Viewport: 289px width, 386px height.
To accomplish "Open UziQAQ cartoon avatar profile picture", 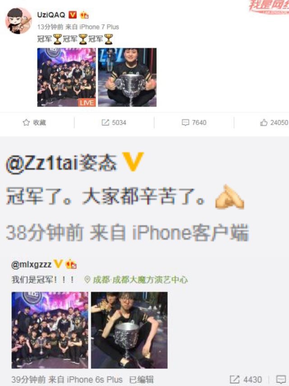I will [x=18, y=21].
